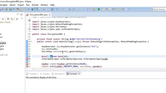Toggle Skip All Breakpoints icon

pyautogui.click(x=57, y=9)
